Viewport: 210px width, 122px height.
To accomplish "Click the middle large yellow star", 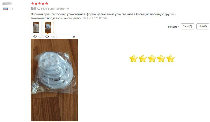I will [x=152, y=59].
